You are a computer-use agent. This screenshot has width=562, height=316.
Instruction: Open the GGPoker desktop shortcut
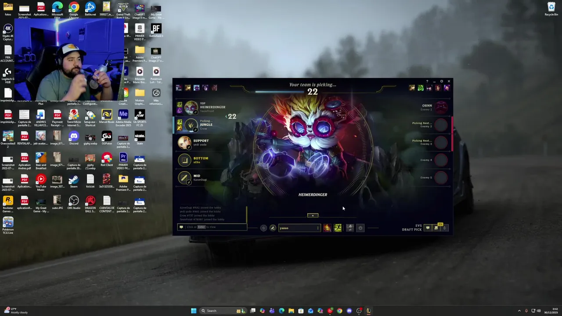pyautogui.click(x=107, y=138)
